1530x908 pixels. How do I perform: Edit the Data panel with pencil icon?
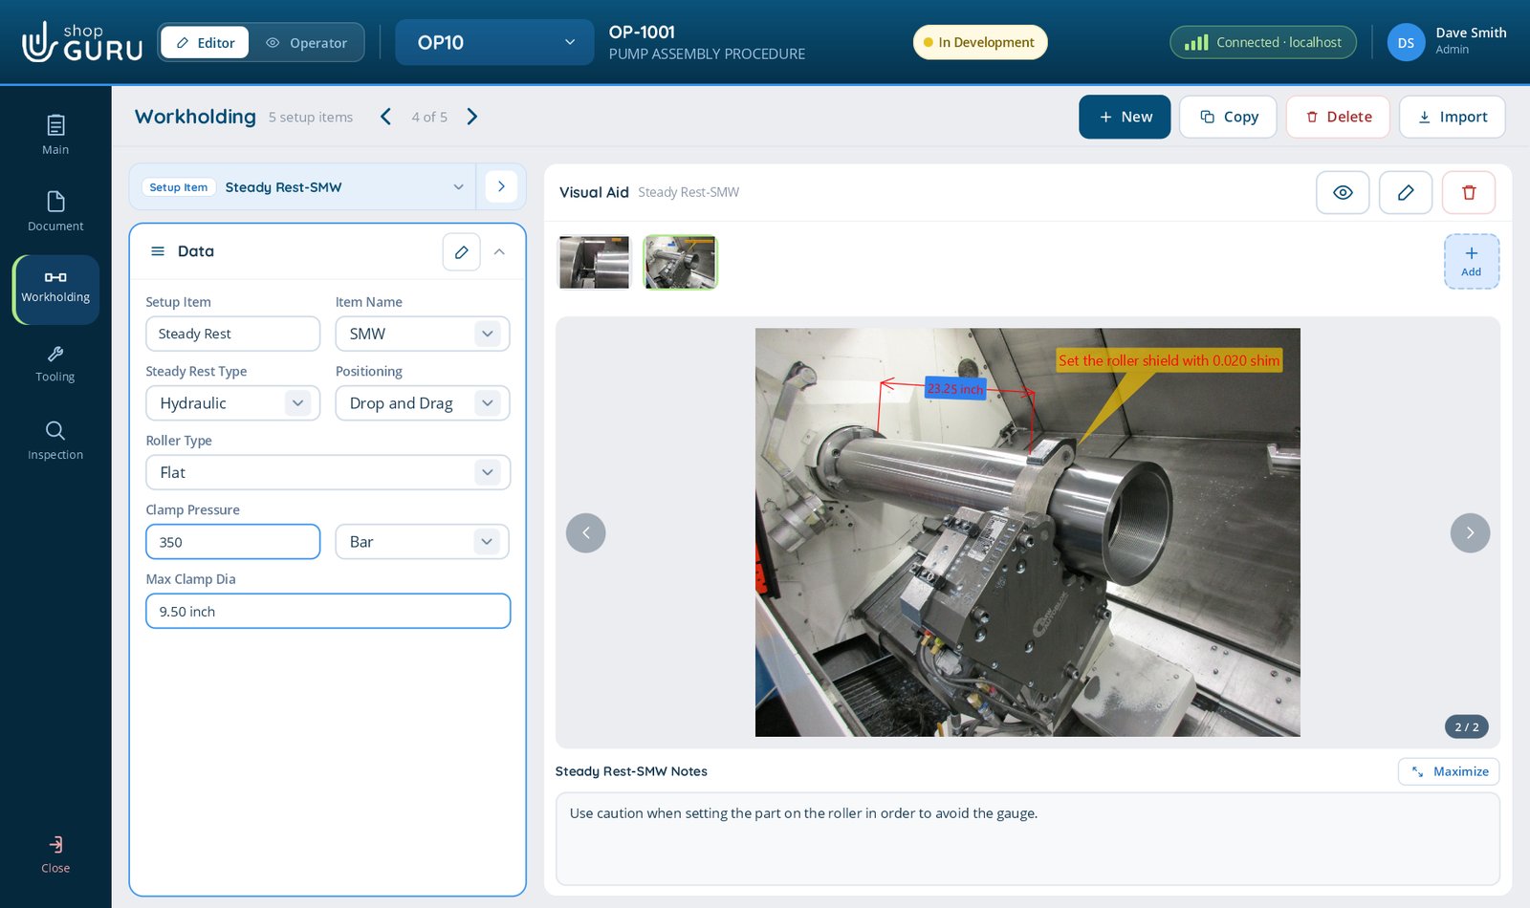pos(462,252)
